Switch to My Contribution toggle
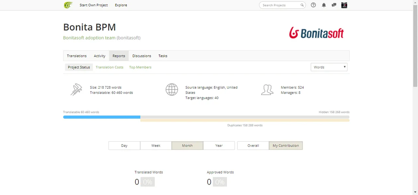Screen dimensions: 418x195 [x=286, y=145]
